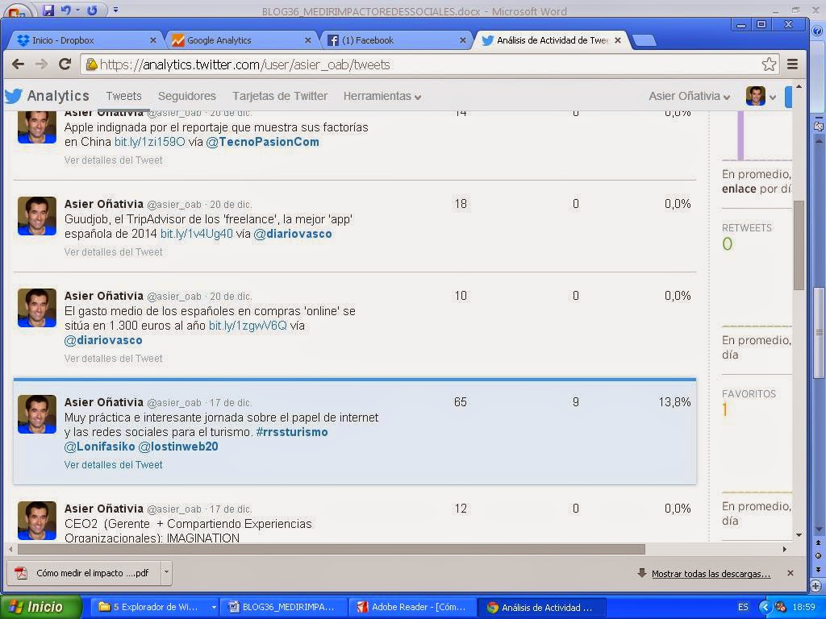Click the profile avatar in Analytics header
This screenshot has width=826, height=619.
click(x=755, y=96)
